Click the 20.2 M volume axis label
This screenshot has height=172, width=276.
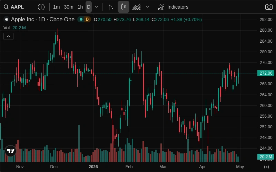(266, 157)
